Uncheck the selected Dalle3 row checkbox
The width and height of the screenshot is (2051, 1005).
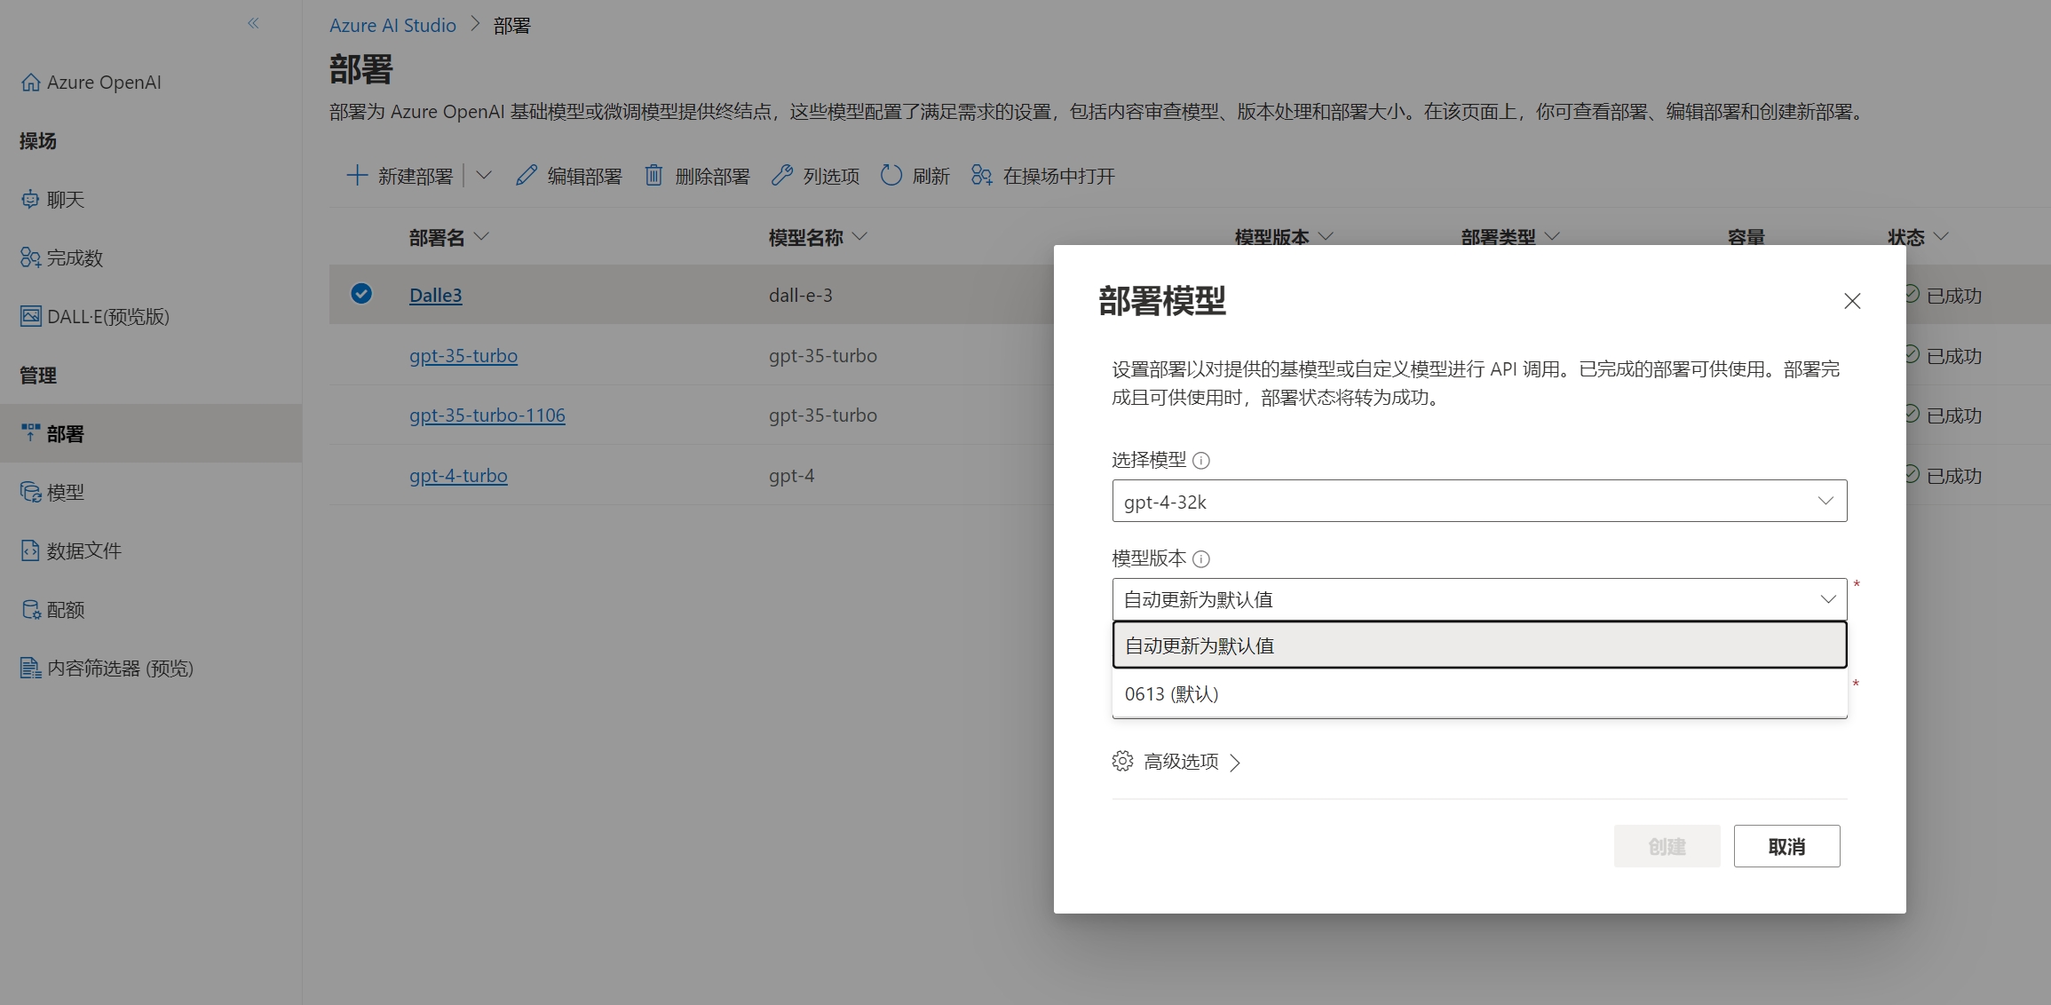click(x=361, y=294)
